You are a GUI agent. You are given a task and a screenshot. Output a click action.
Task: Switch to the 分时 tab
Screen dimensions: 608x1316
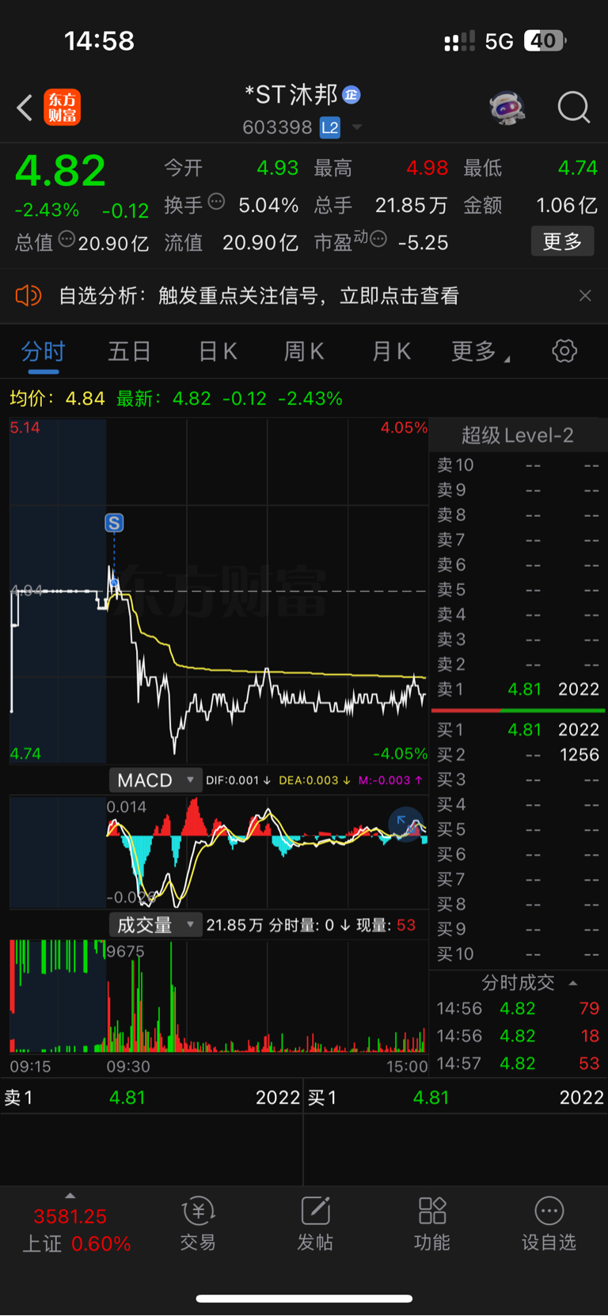43,351
